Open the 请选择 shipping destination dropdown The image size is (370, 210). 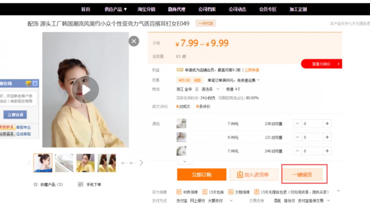pos(210,89)
